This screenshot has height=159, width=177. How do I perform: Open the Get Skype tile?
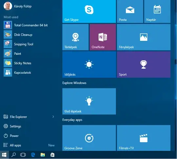[x=89, y=11]
